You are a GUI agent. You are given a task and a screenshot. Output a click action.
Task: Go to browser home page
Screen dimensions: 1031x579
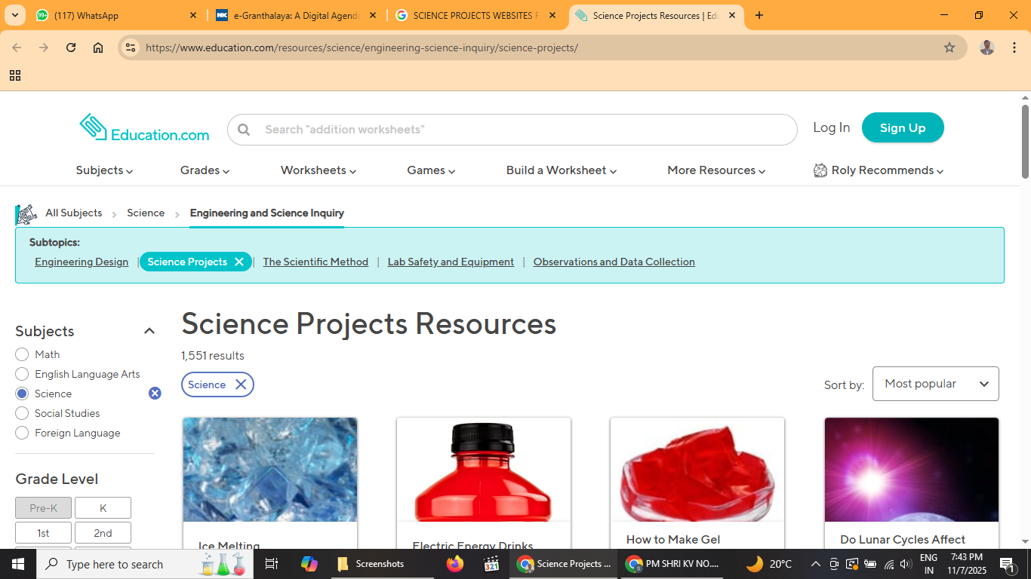coord(98,47)
